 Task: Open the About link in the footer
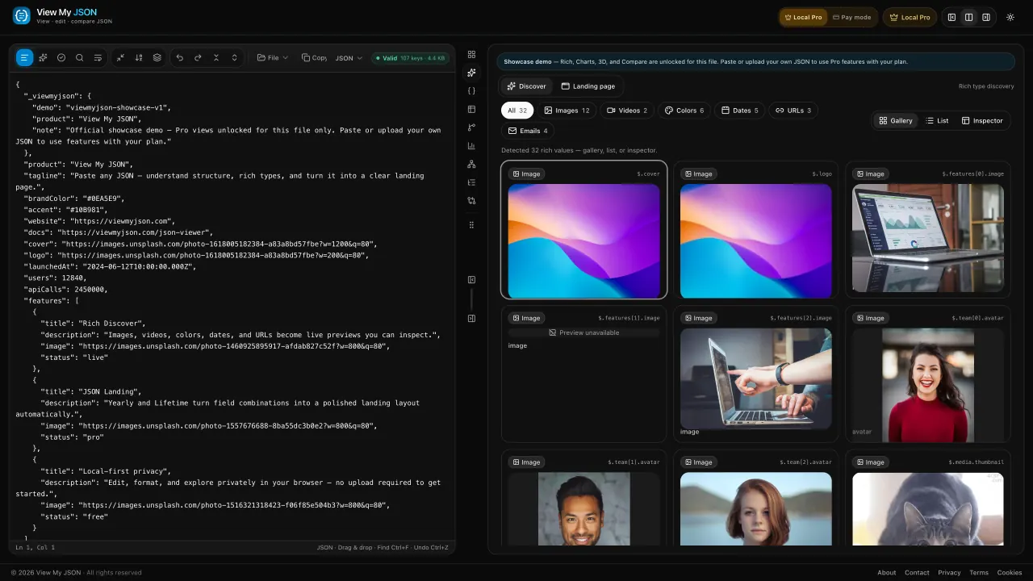pyautogui.click(x=887, y=573)
